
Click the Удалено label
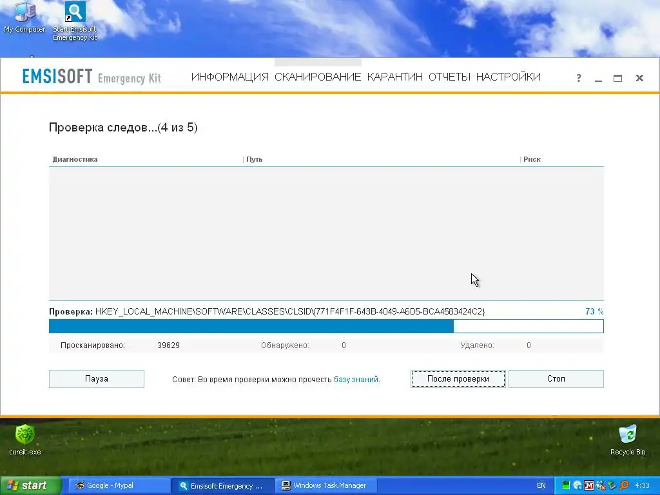477,345
